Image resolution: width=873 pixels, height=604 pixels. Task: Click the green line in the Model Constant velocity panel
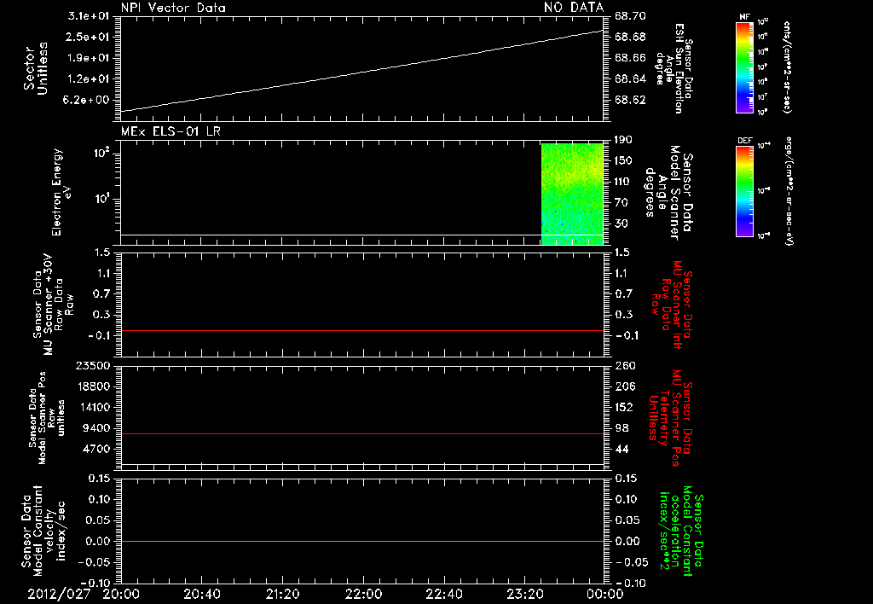(361, 541)
